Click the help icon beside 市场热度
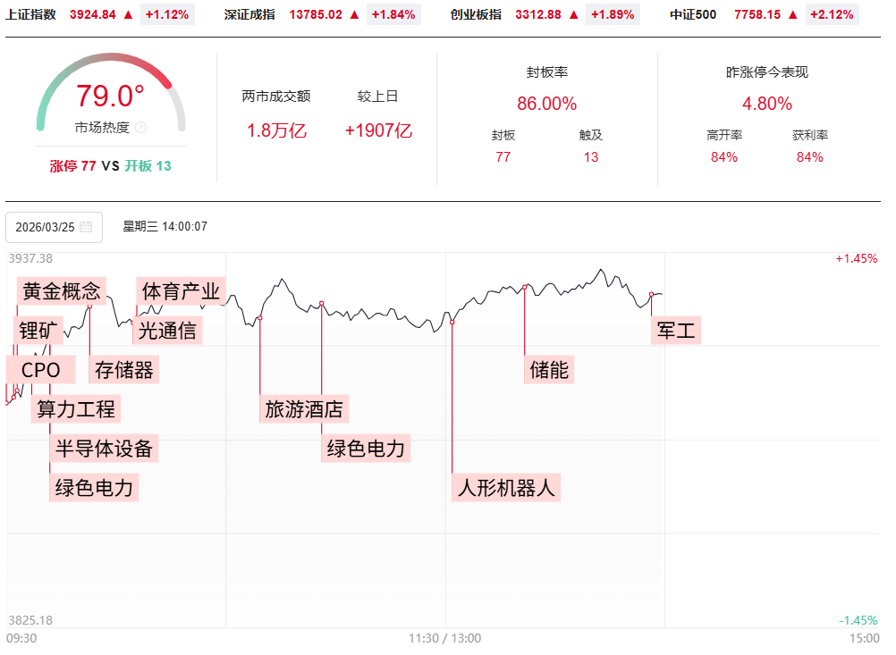 click(x=140, y=128)
